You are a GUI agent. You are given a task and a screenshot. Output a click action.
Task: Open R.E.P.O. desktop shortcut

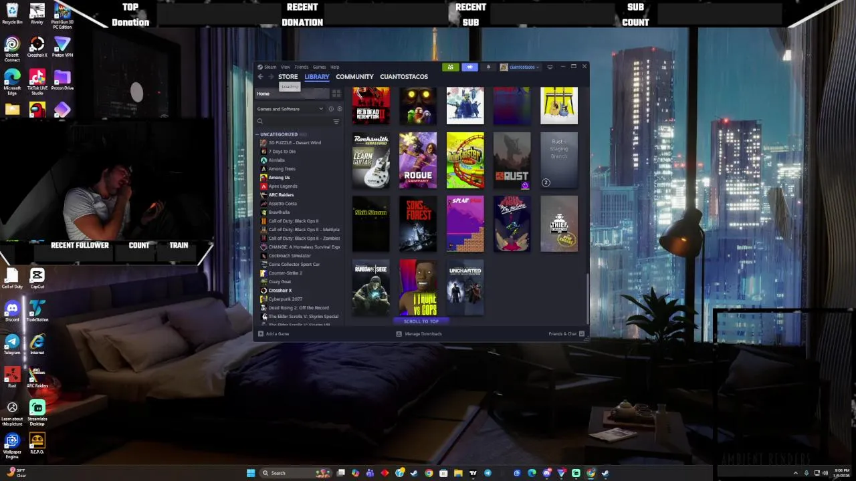coord(37,444)
